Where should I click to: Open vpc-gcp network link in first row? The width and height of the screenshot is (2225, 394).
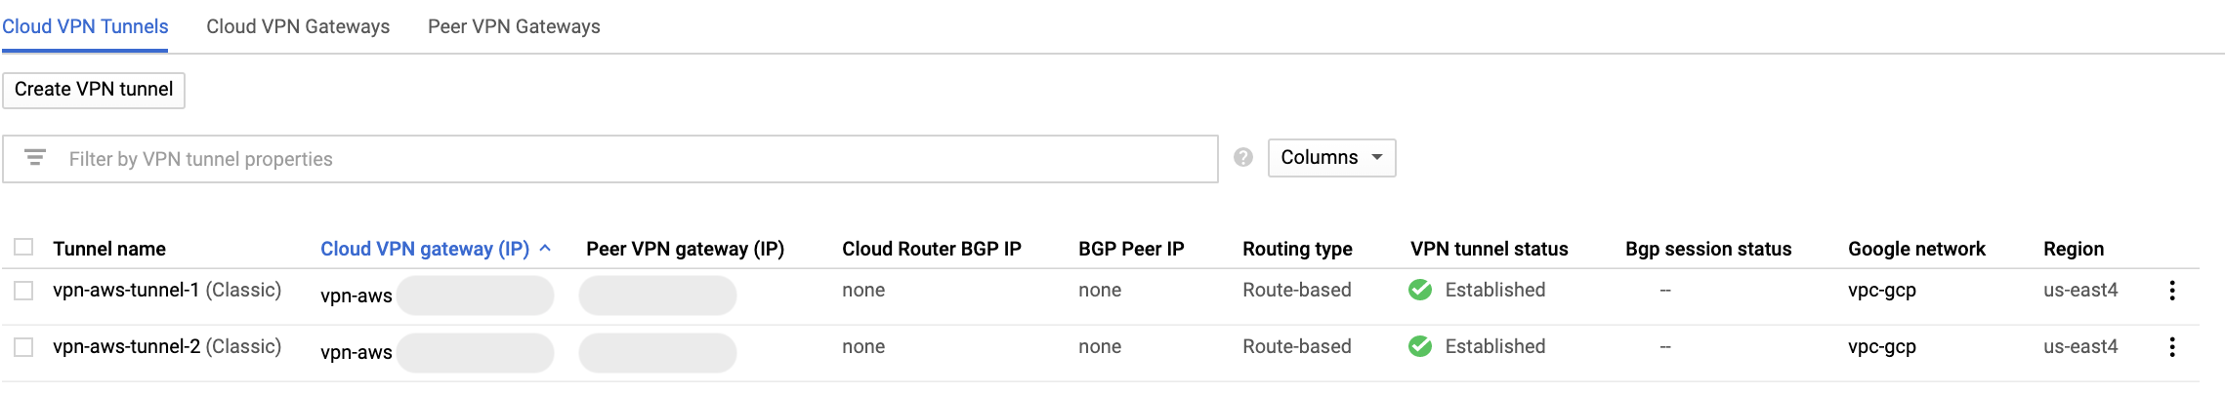click(x=1881, y=291)
